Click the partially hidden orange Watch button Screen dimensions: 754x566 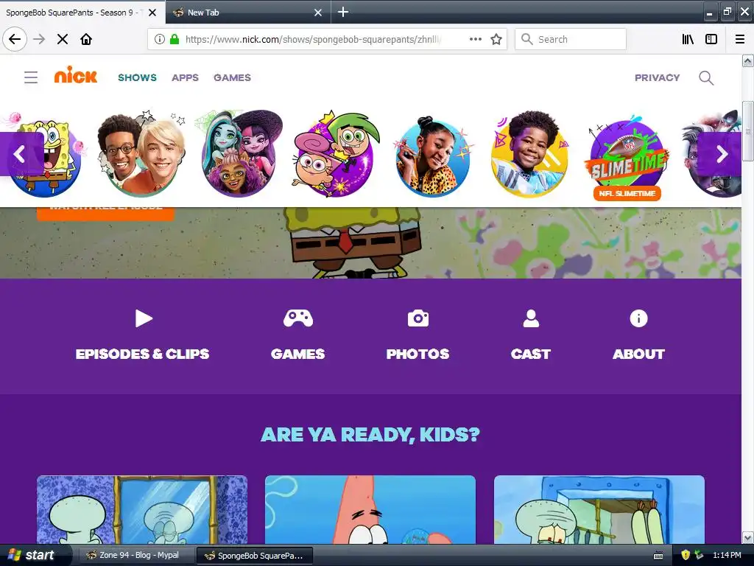pos(105,214)
